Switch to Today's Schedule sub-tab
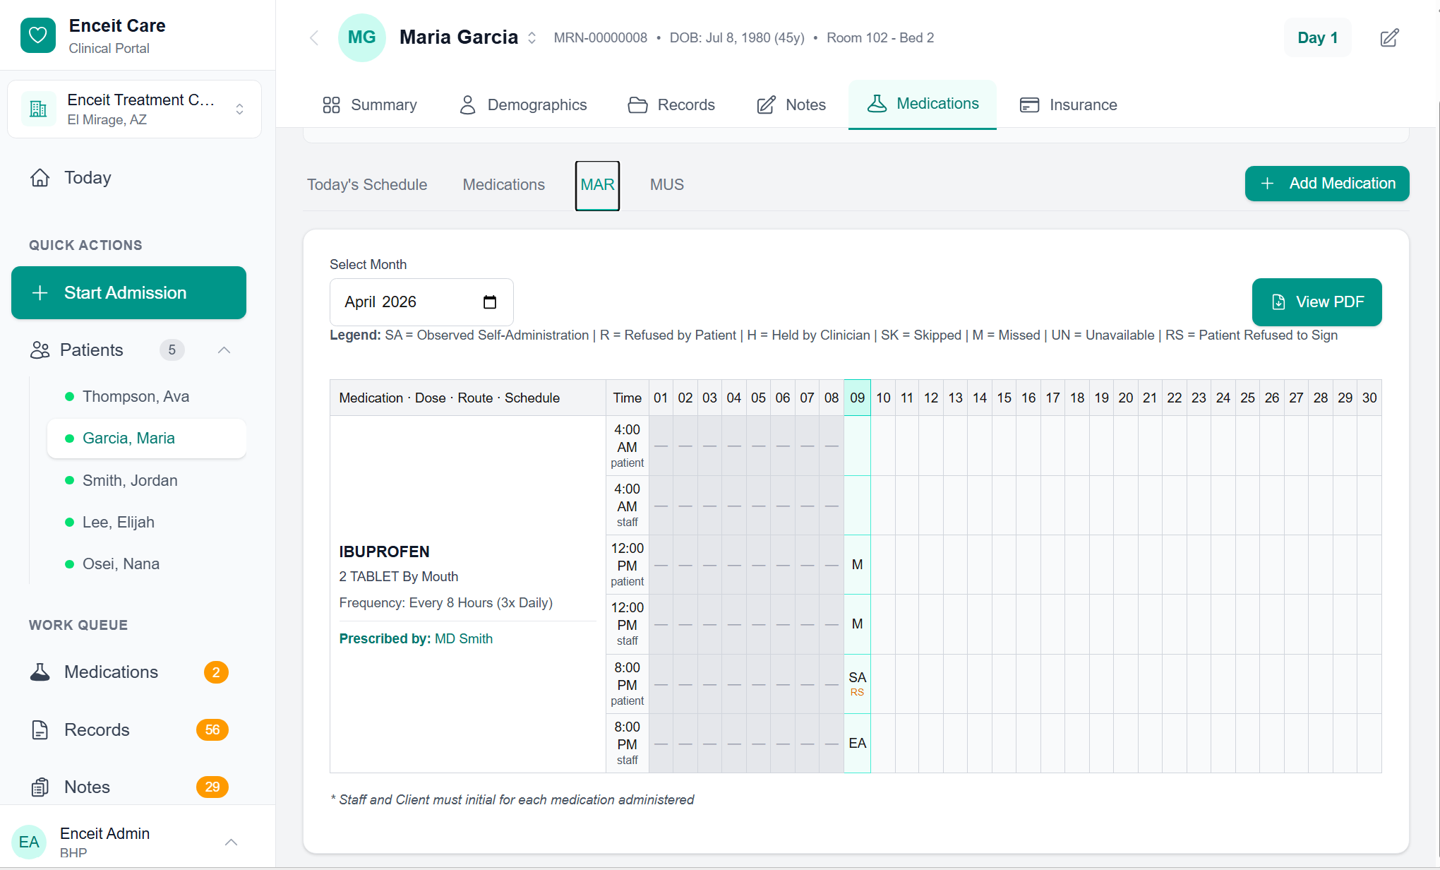The height and width of the screenshot is (870, 1440). pyautogui.click(x=367, y=184)
